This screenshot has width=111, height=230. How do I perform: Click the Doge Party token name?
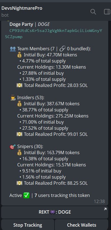coord(21,24)
